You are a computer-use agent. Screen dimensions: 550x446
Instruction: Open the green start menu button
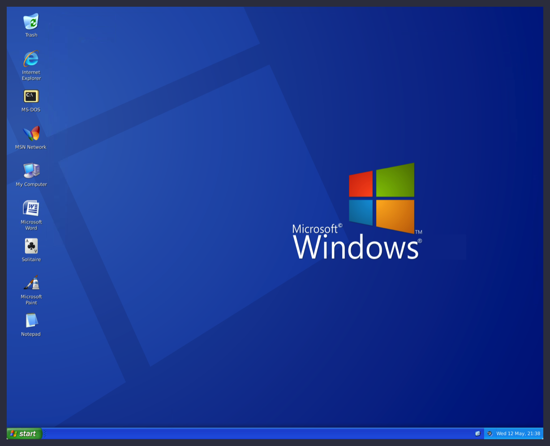pos(24,433)
